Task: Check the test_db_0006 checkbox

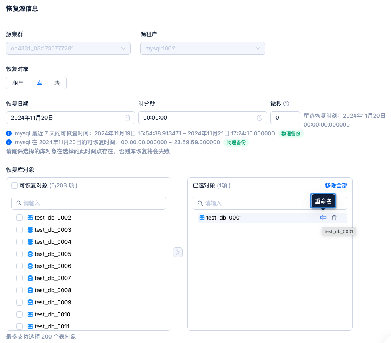Action: click(x=19, y=266)
